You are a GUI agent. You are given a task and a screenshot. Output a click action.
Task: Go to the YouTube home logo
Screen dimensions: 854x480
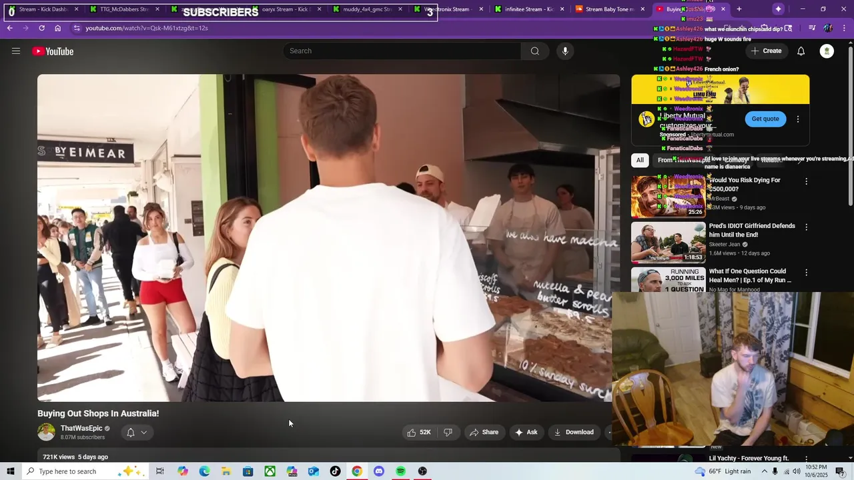(x=53, y=51)
